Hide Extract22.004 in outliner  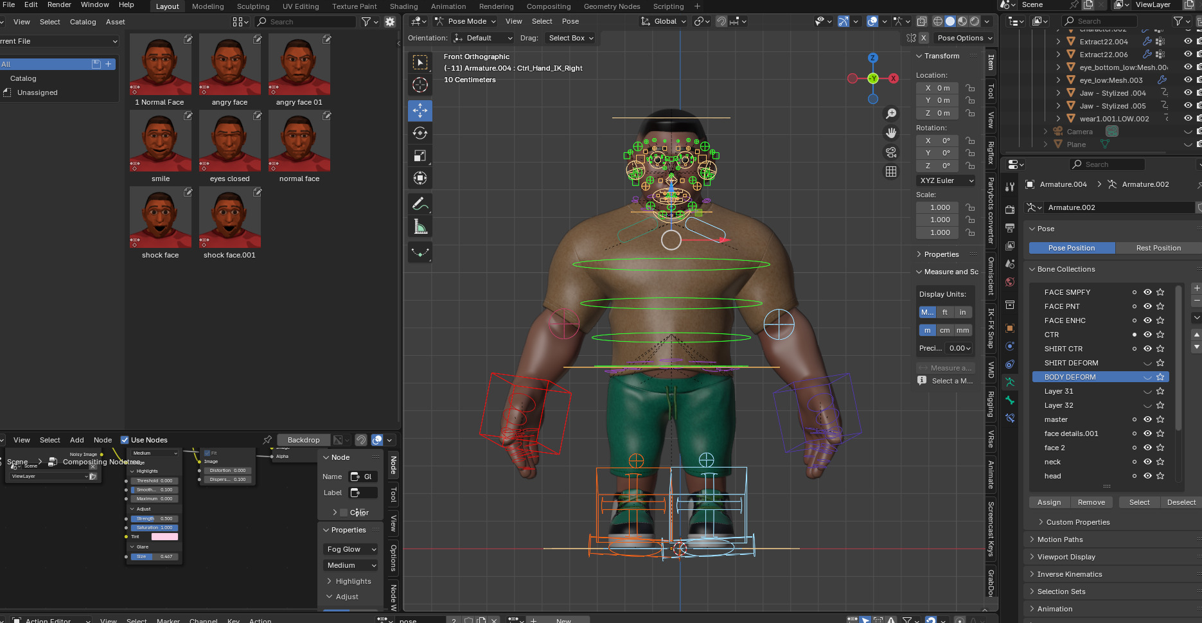[x=1188, y=41]
